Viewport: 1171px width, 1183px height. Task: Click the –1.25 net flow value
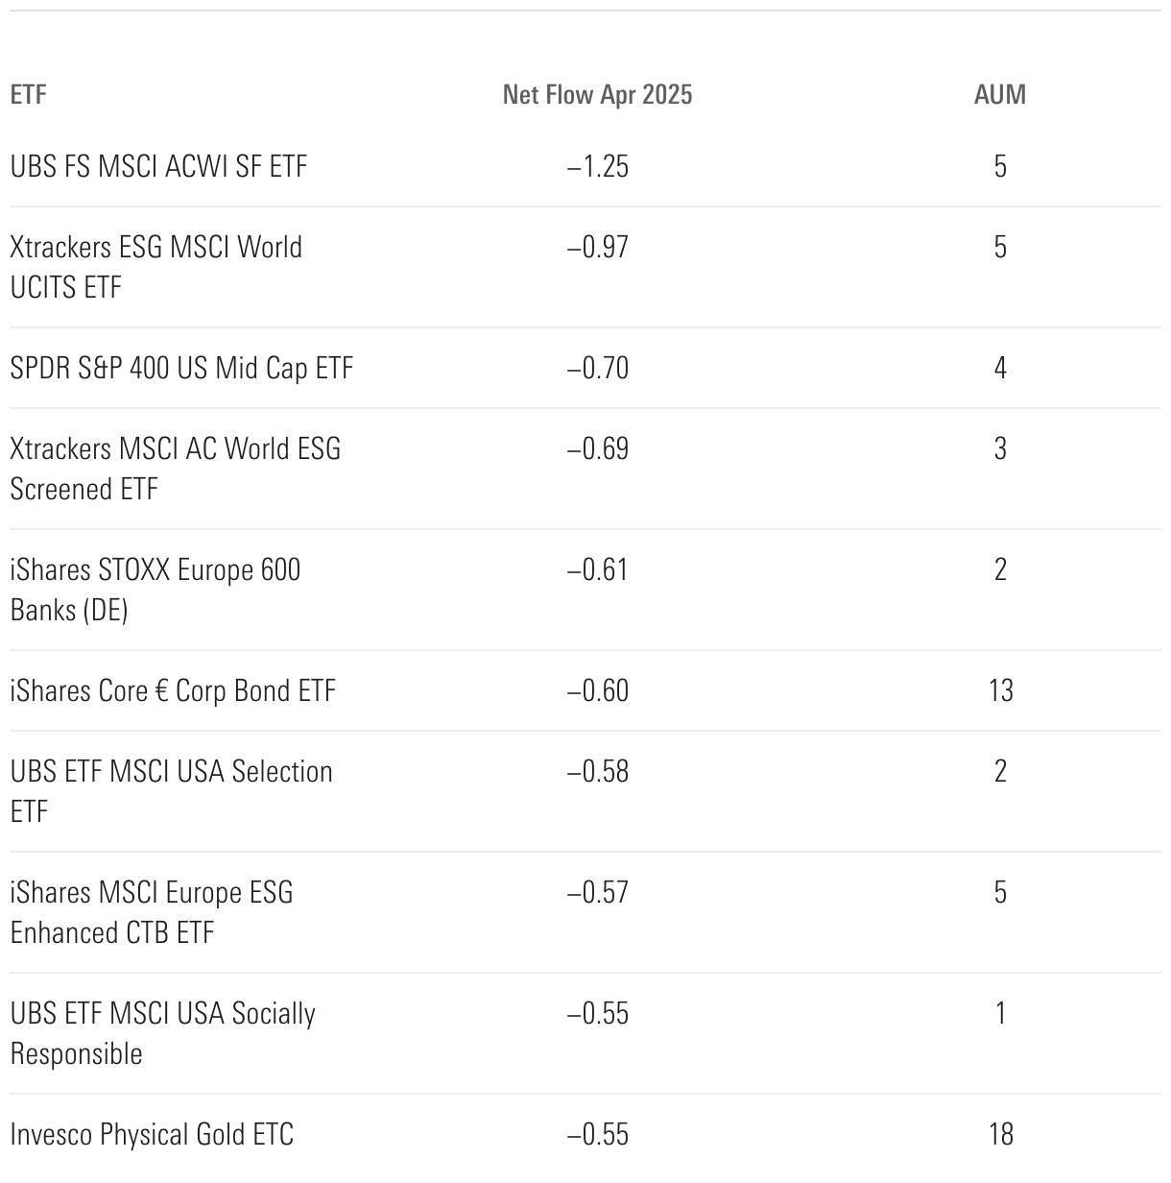pos(597,167)
